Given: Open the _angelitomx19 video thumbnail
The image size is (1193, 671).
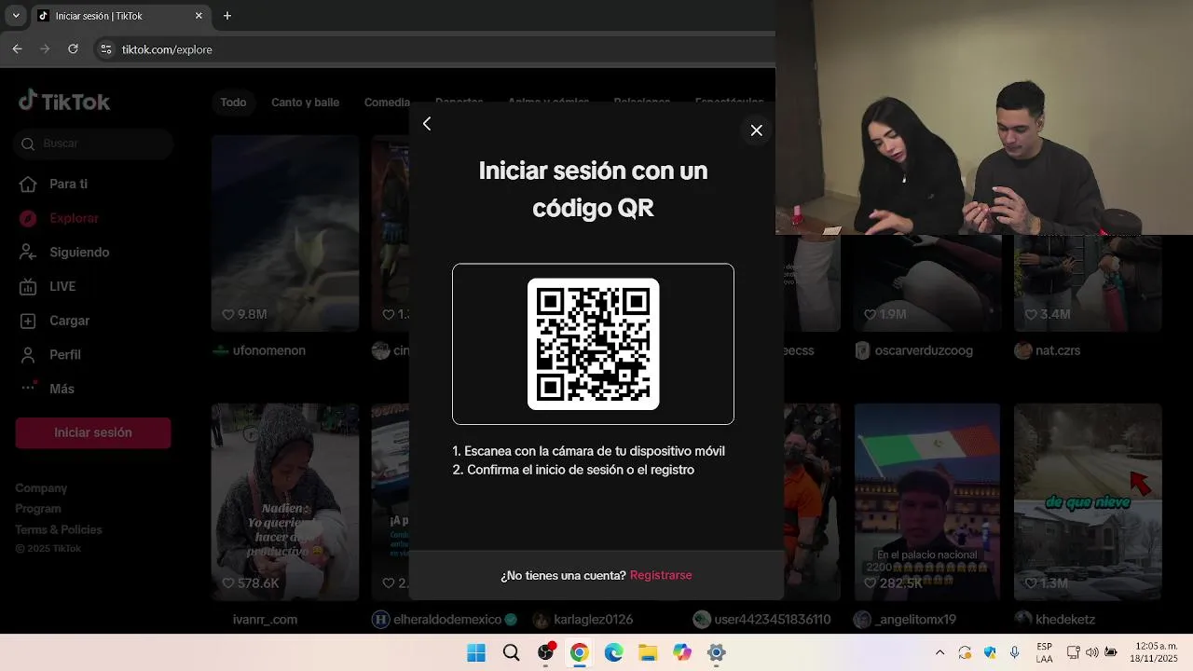Looking at the screenshot, I should (927, 502).
